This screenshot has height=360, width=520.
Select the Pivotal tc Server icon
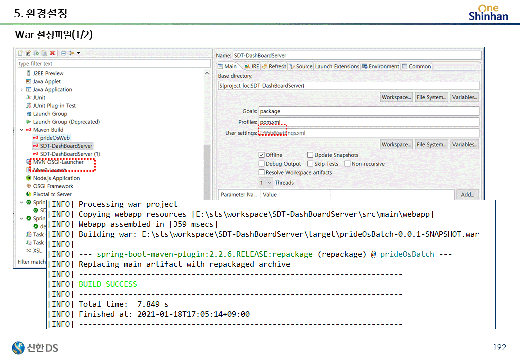tap(29, 194)
